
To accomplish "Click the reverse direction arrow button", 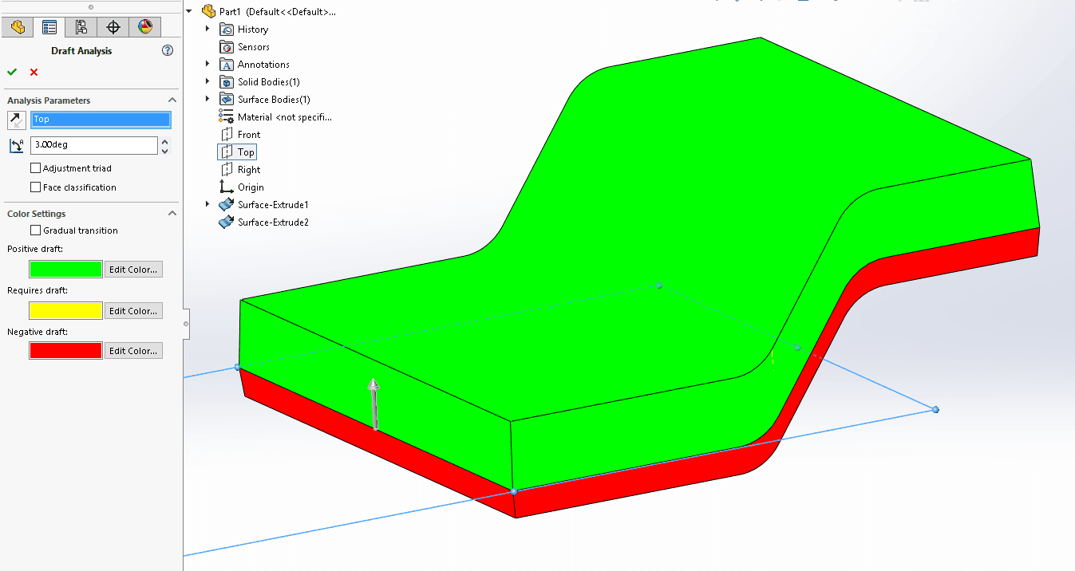I will click(x=16, y=120).
